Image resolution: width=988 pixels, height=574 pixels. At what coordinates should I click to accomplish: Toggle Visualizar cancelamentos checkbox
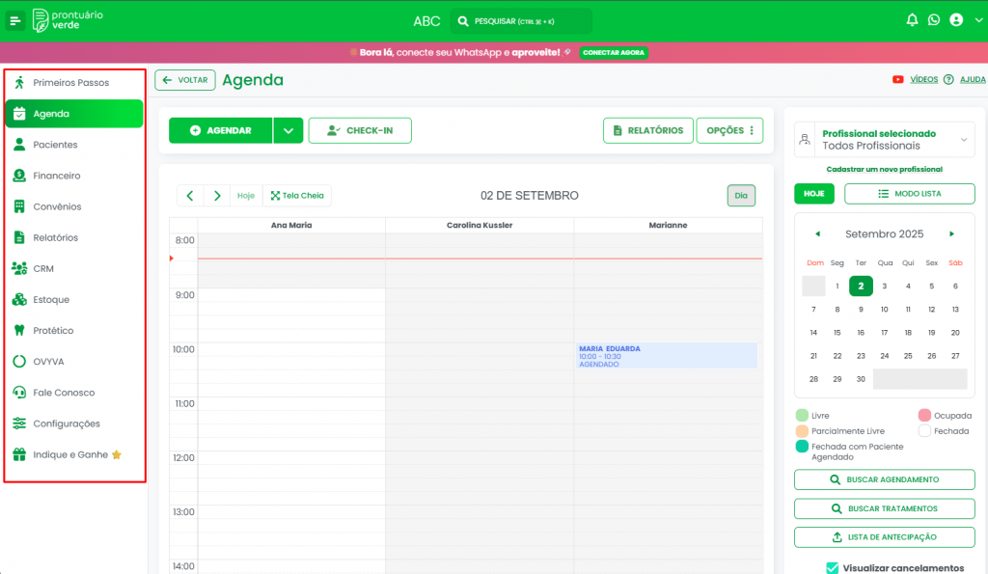833,567
